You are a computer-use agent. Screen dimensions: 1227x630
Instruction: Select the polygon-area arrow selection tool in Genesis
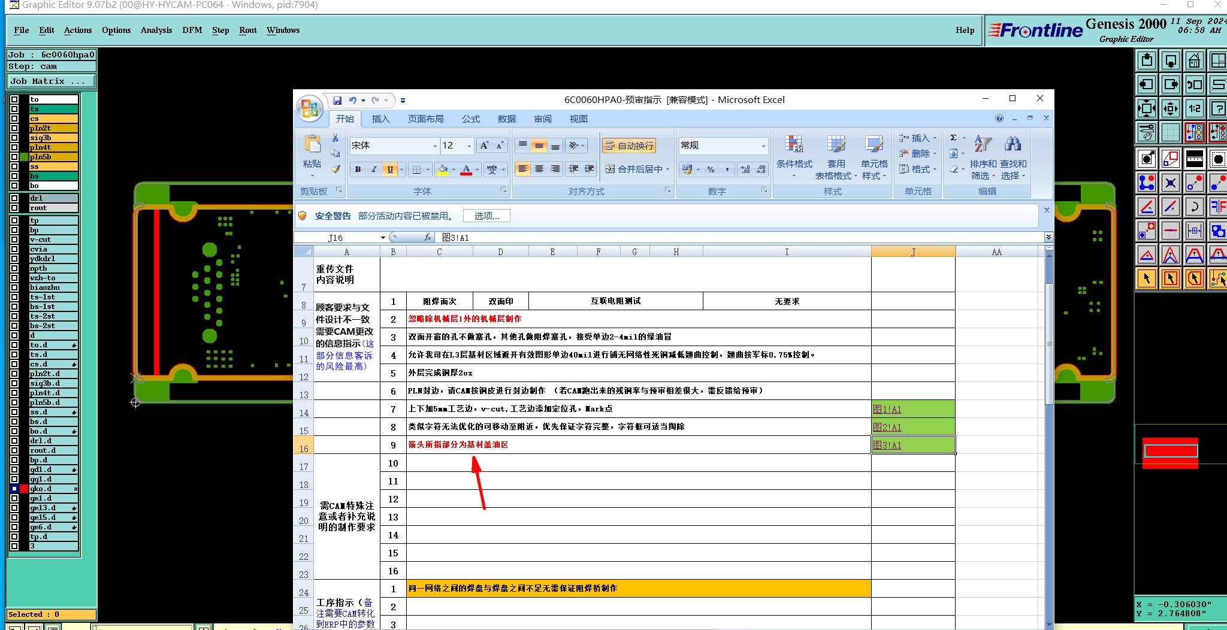tap(1194, 278)
